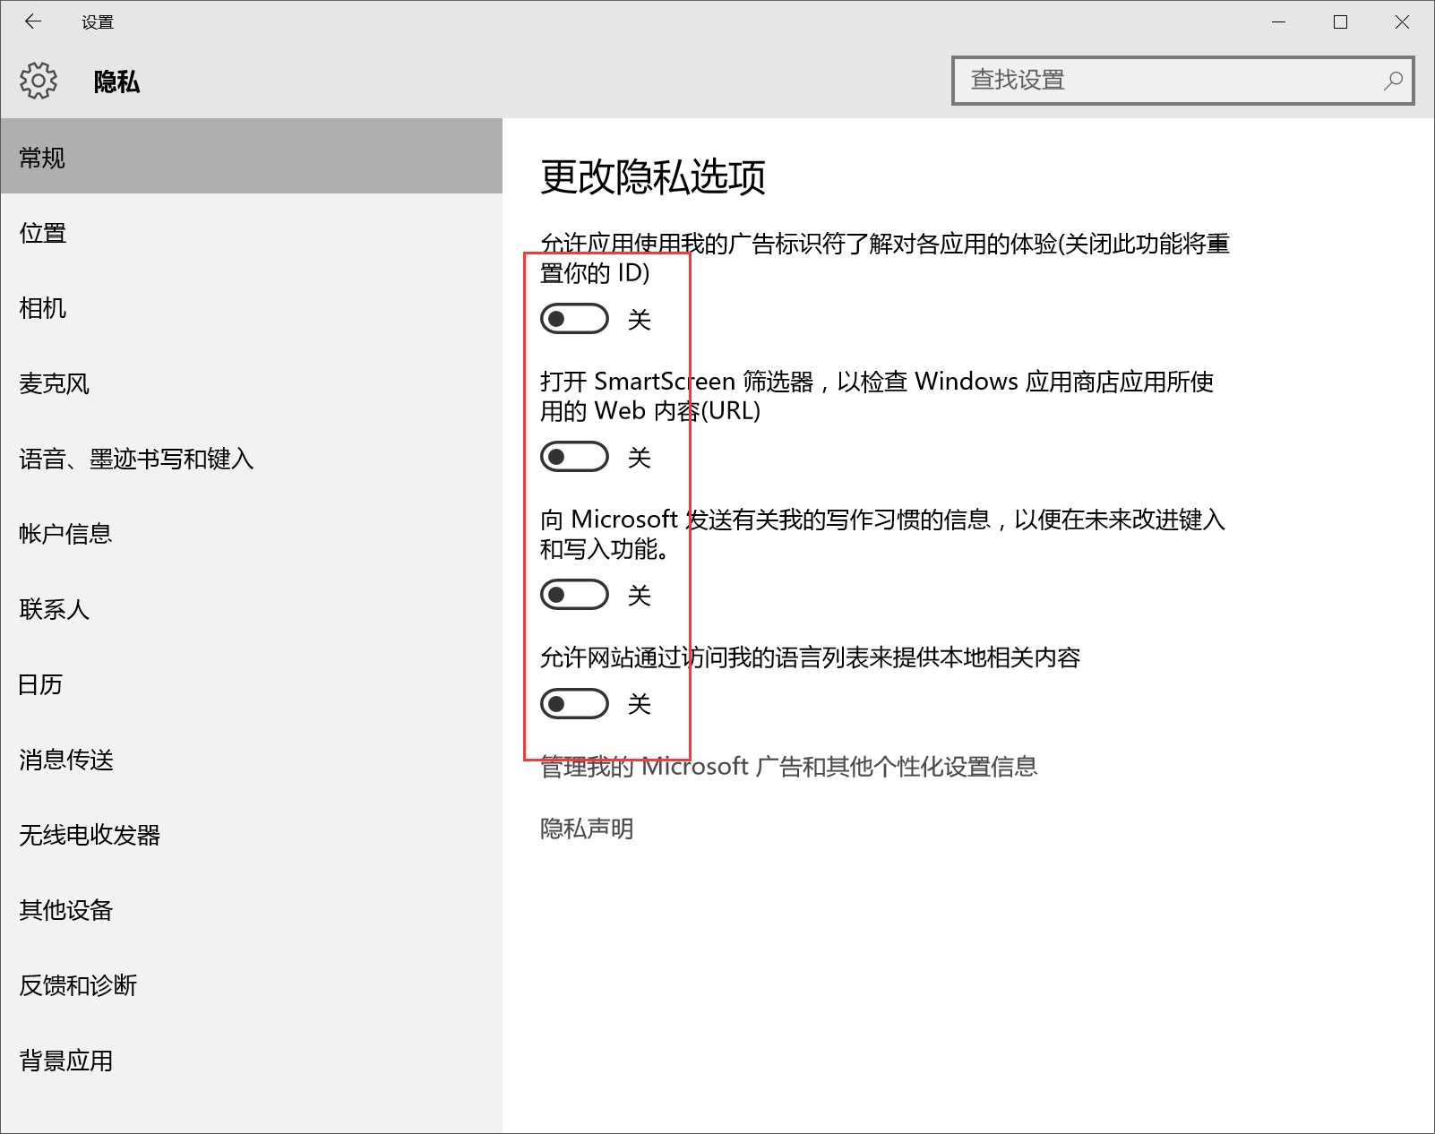This screenshot has width=1435, height=1134.
Task: Close the 设置 window
Action: (x=1402, y=22)
